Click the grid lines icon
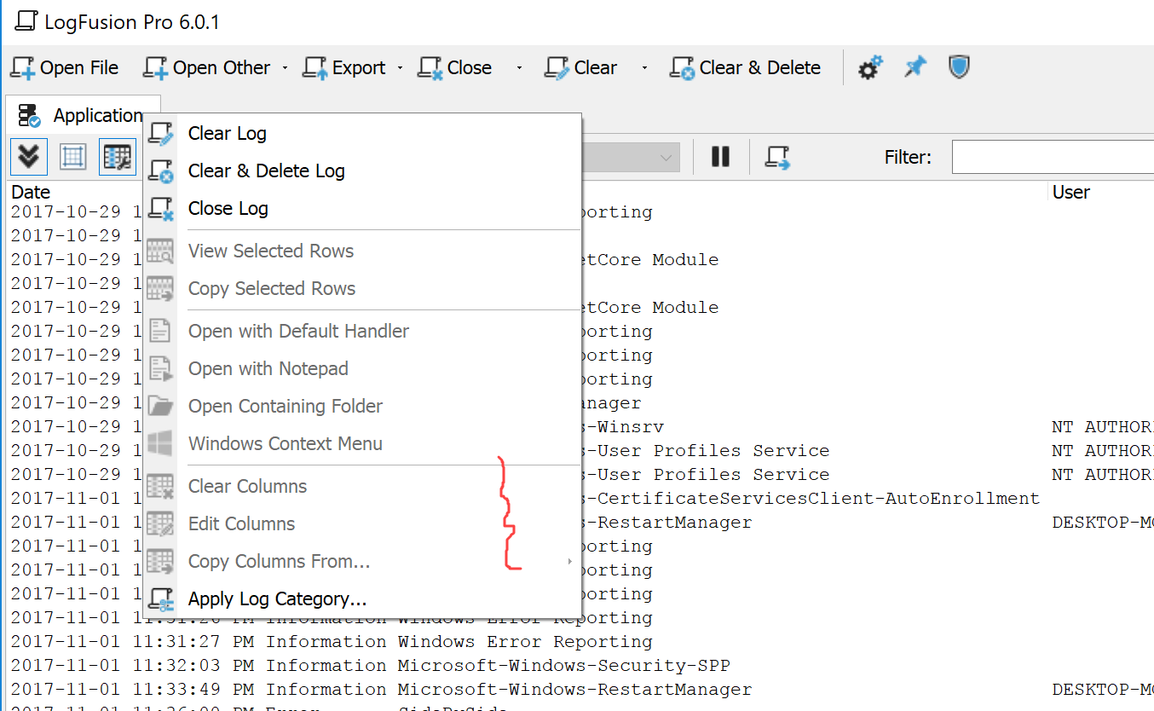The width and height of the screenshot is (1154, 711). tap(72, 157)
